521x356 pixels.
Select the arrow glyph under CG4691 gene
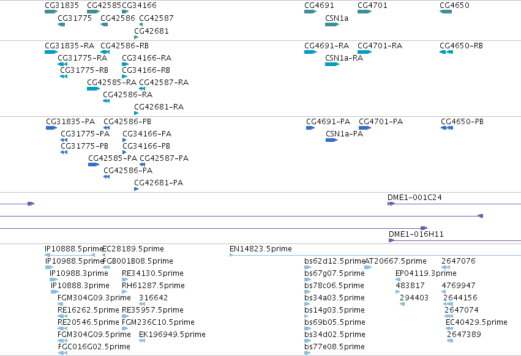tap(310, 12)
